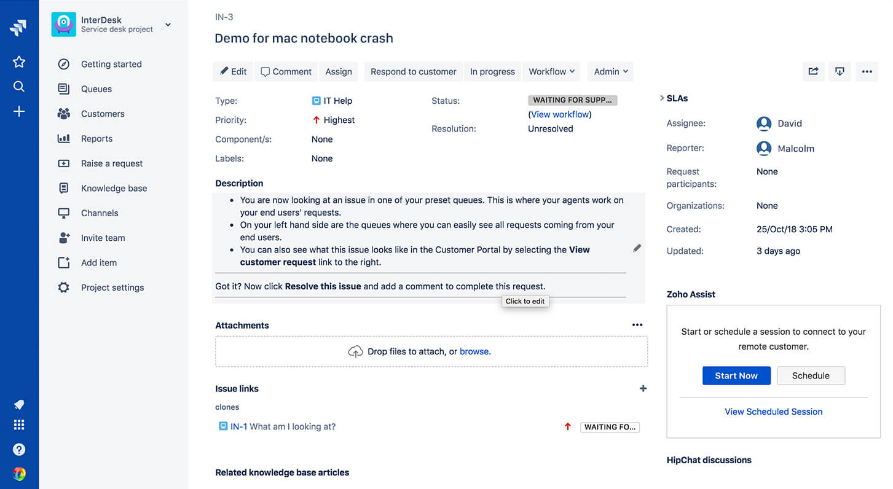Viewport: 893px width, 489px height.
Task: Go to Knowledge base in sidebar
Action: click(114, 188)
